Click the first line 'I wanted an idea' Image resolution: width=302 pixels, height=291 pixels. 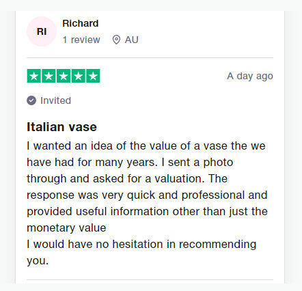[x=146, y=146]
